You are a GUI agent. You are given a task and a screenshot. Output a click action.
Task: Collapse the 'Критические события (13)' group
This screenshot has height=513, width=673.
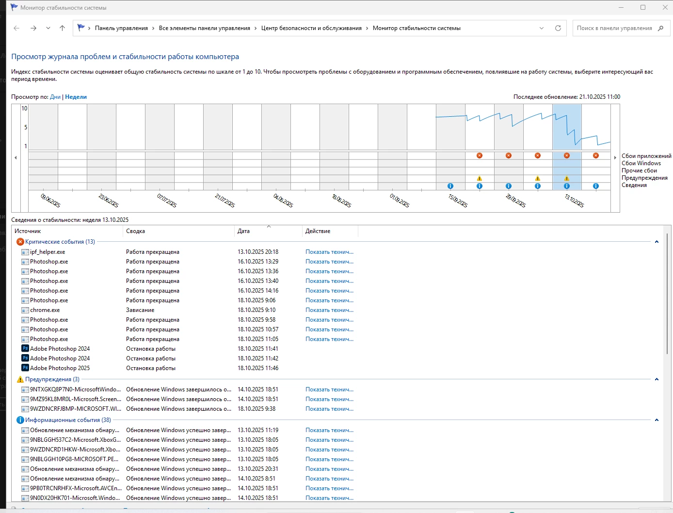[657, 242]
